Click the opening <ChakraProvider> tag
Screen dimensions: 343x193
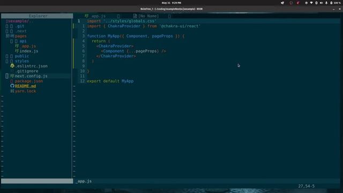115,46
